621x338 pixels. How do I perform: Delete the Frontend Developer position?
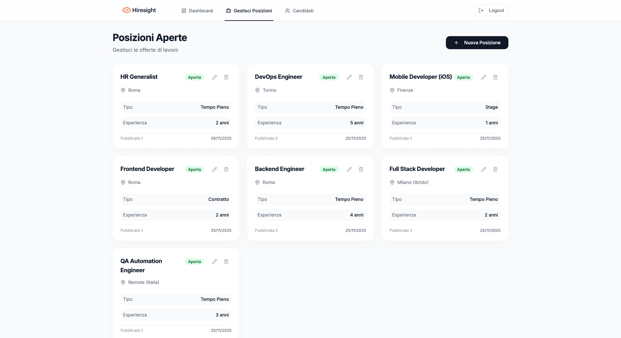click(226, 169)
